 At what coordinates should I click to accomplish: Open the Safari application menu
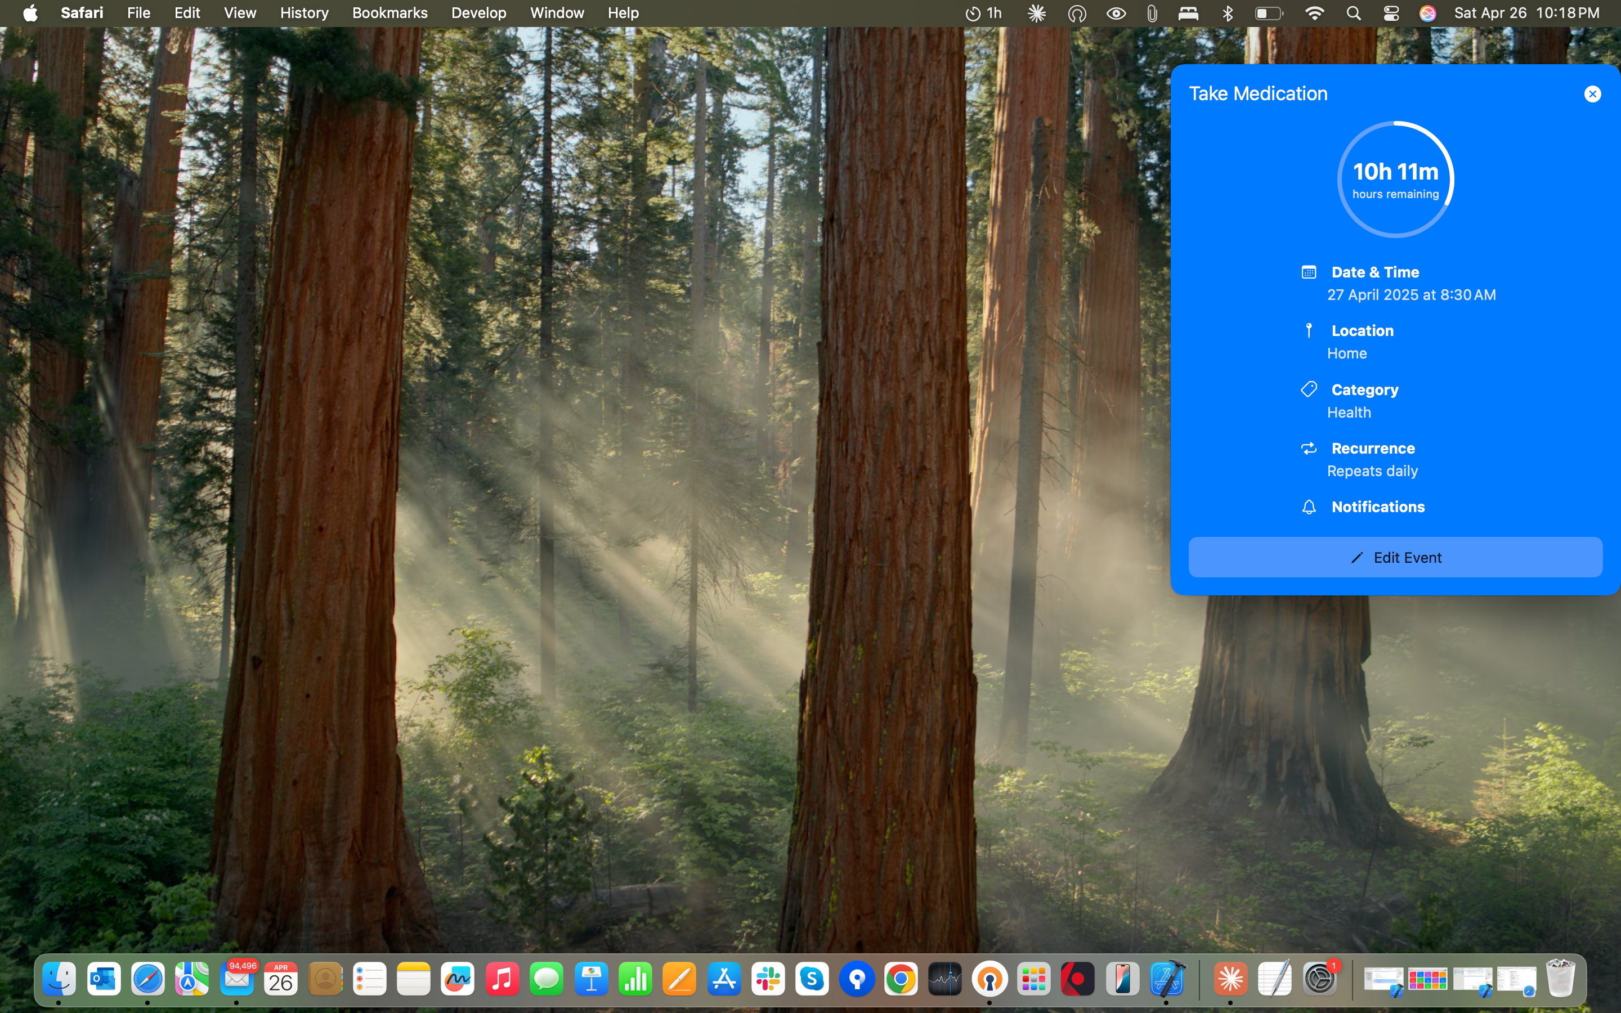point(82,14)
